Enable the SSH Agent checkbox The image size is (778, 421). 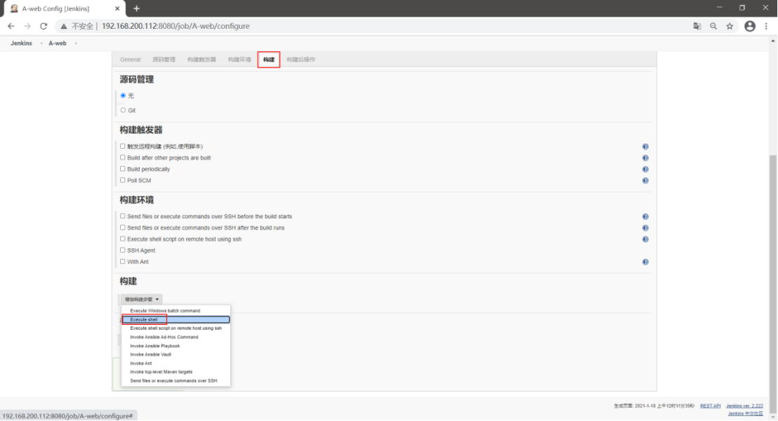(123, 250)
